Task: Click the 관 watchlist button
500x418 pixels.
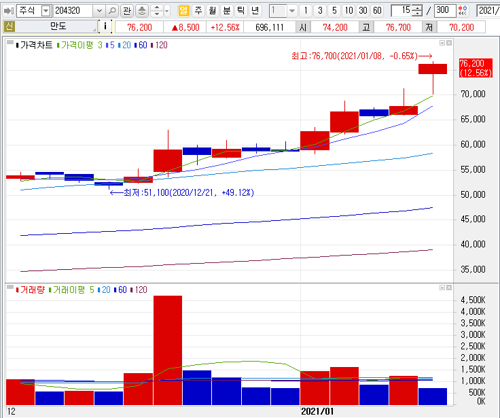Action: pos(127,11)
